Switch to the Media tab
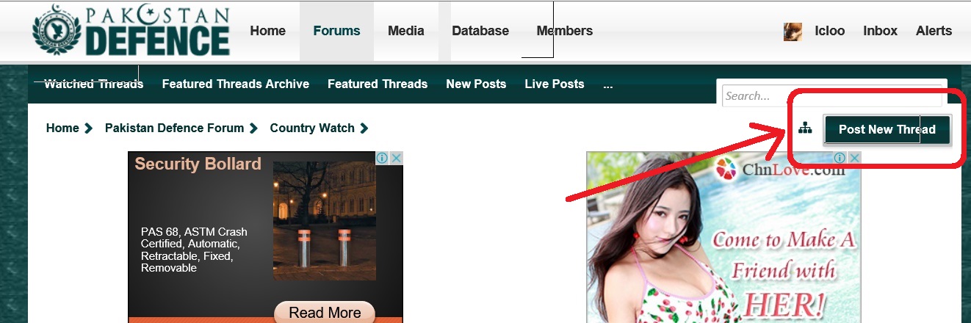The image size is (971, 323). click(x=406, y=31)
